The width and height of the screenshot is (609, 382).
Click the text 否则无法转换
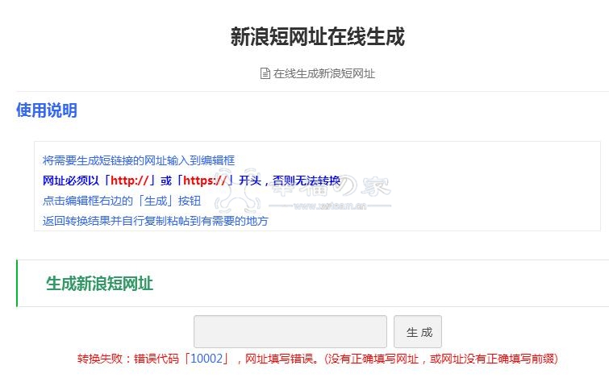pyautogui.click(x=307, y=181)
